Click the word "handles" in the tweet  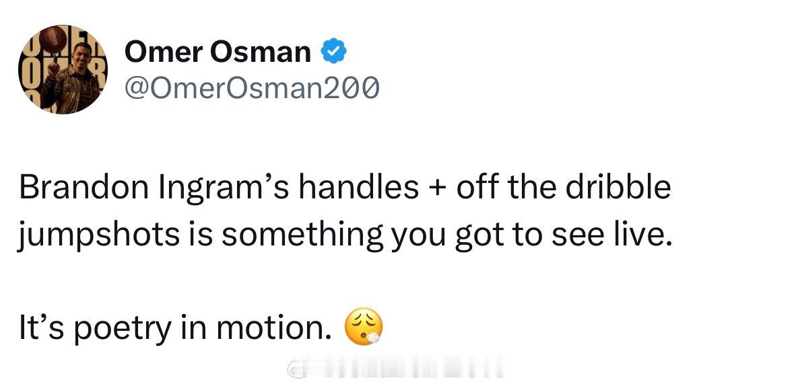[x=359, y=188]
